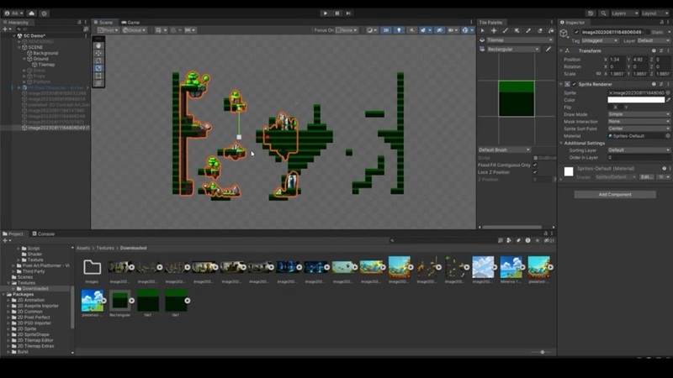Switch to the Game tab
Viewport: 673px width, 378px height.
point(130,22)
